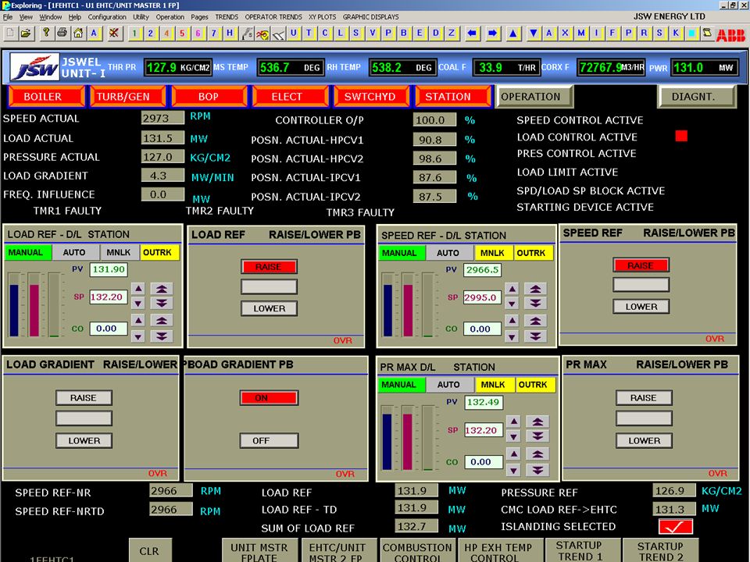Open the Utility menu
750x562 pixels.
141,17
